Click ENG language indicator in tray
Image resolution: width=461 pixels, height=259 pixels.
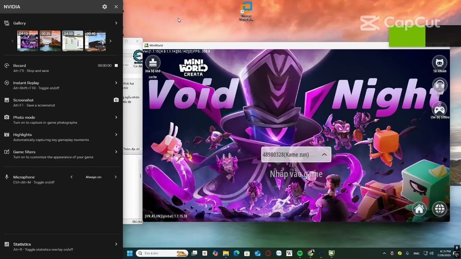tap(416, 253)
